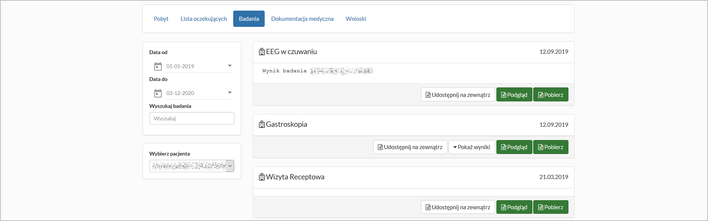Open the Wybierz pacjenta patient selector
Image resolution: width=708 pixels, height=221 pixels.
point(192,166)
